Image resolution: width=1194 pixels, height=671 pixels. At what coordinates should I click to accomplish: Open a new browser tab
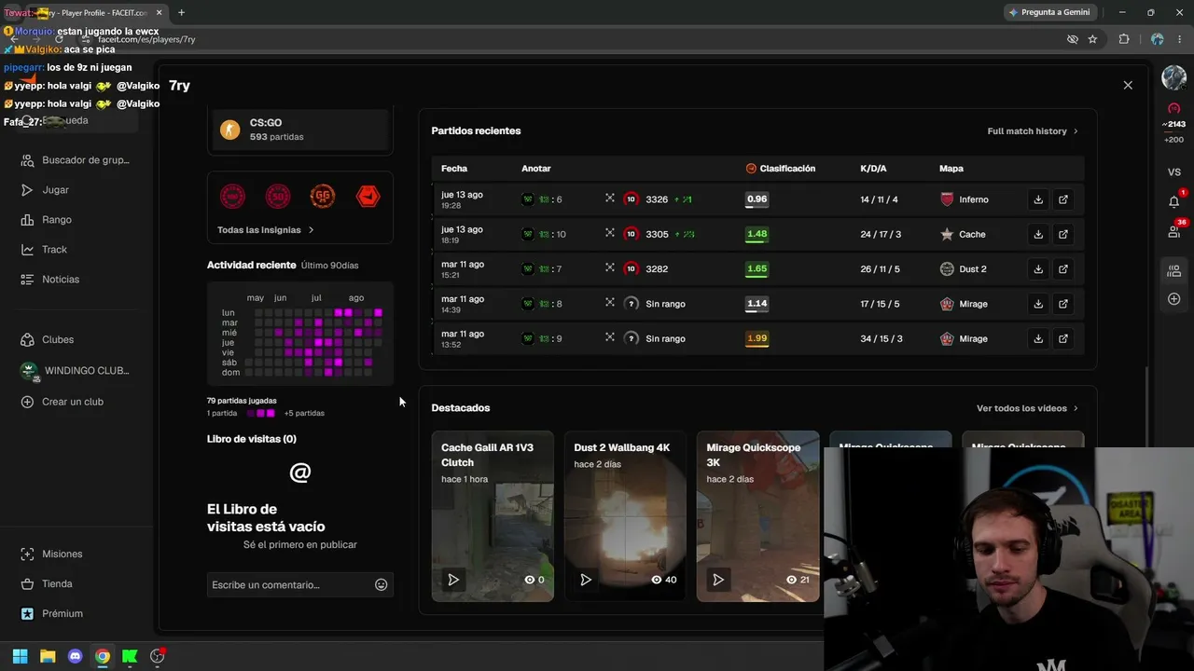pos(181,12)
